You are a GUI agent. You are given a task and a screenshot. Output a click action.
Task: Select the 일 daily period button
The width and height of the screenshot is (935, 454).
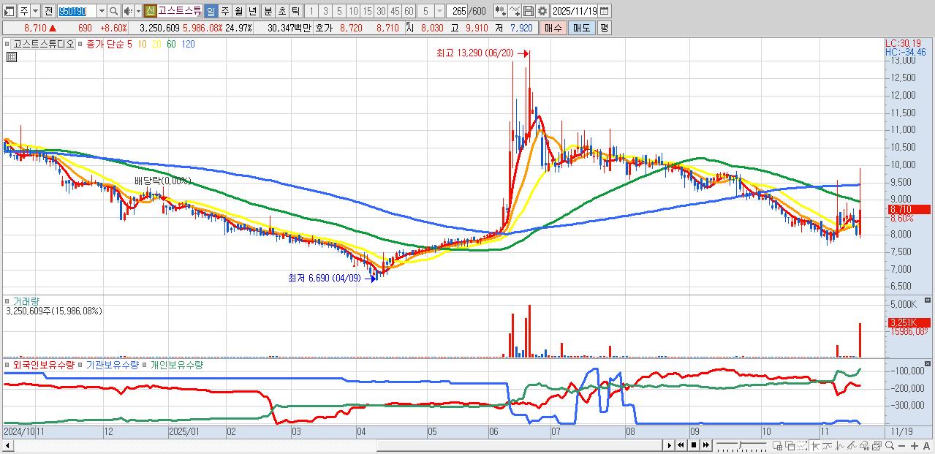(211, 11)
